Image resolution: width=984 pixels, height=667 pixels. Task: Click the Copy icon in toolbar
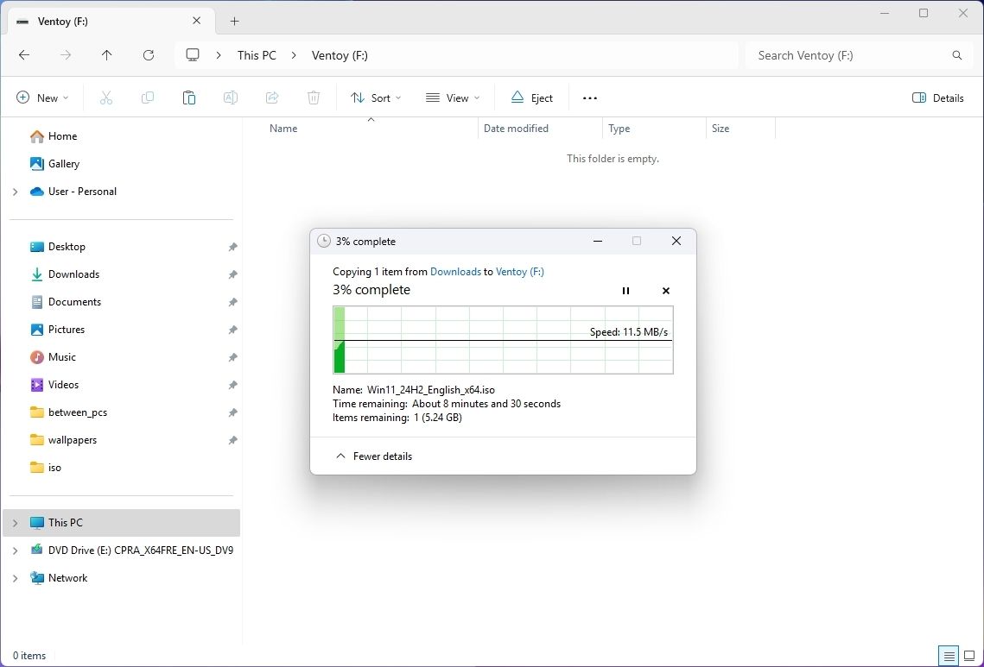147,98
